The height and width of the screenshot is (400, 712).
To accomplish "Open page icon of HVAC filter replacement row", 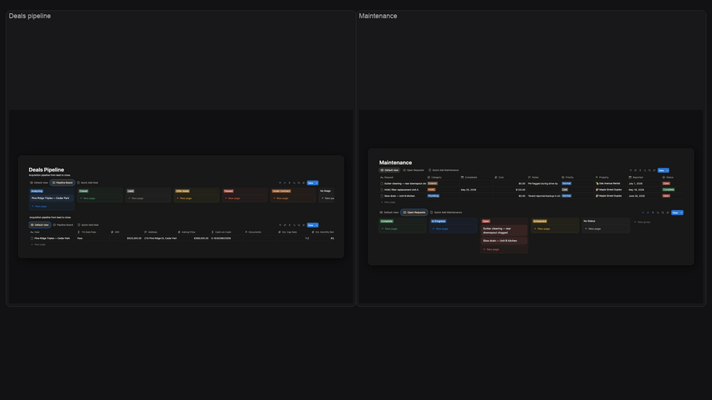I will pos(382,190).
